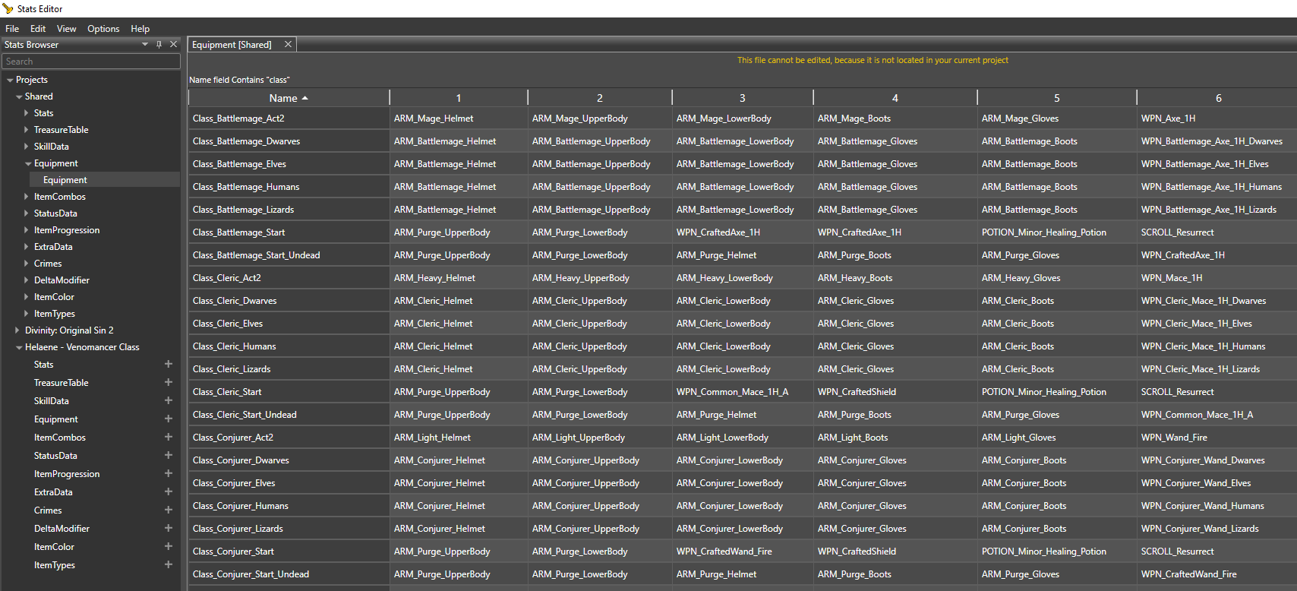This screenshot has height=591, width=1297.
Task: Select the Shared ExtraData tree label
Action: (53, 247)
